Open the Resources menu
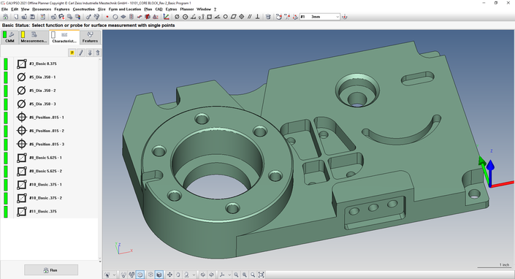Screen dimensions: 515x279 tap(42, 9)
